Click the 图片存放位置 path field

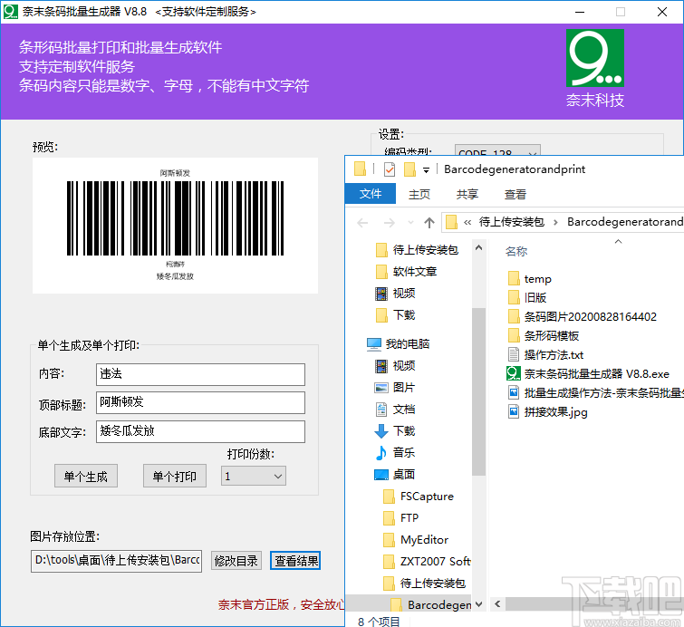[117, 561]
